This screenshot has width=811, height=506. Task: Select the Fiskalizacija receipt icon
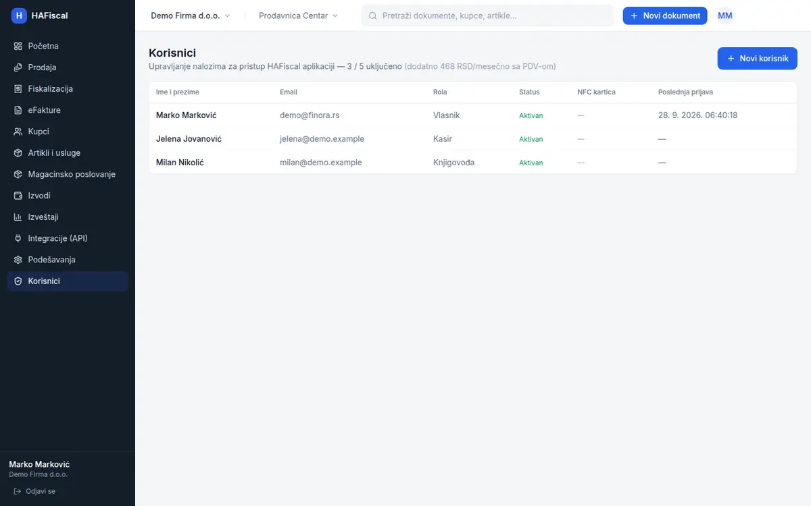pyautogui.click(x=18, y=89)
